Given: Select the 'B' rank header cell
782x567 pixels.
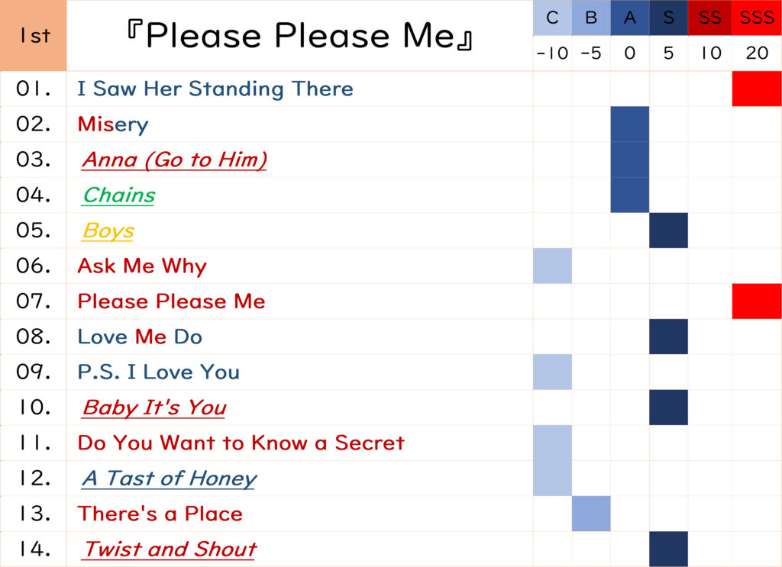Looking at the screenshot, I should 591,18.
